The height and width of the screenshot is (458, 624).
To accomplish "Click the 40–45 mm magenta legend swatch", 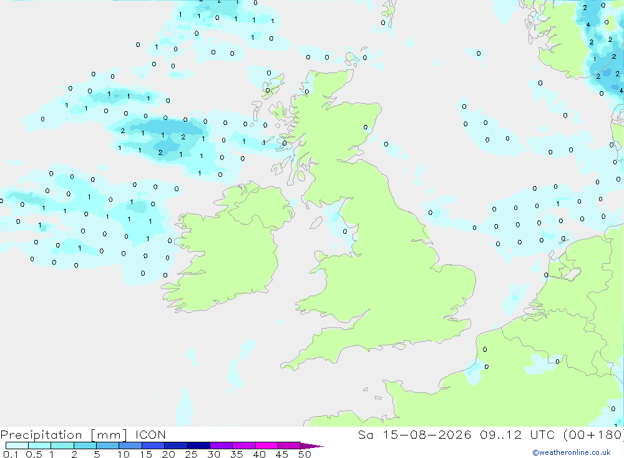I will (x=266, y=446).
